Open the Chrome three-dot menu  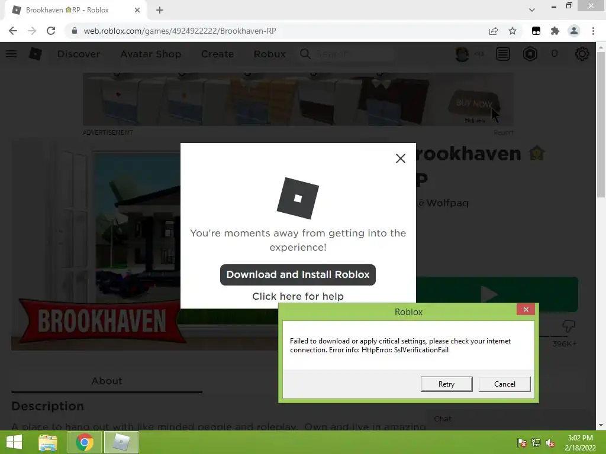pyautogui.click(x=593, y=31)
